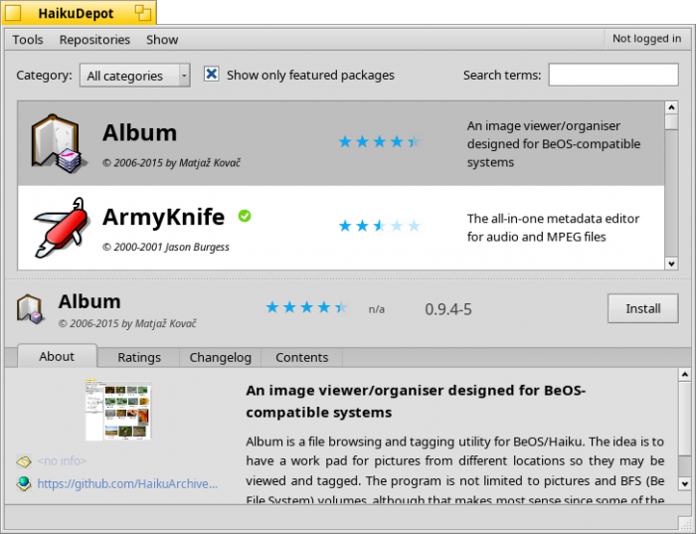The width and height of the screenshot is (696, 534).
Task: Click the HaikuDepot title tab close box
Action: pos(14,13)
